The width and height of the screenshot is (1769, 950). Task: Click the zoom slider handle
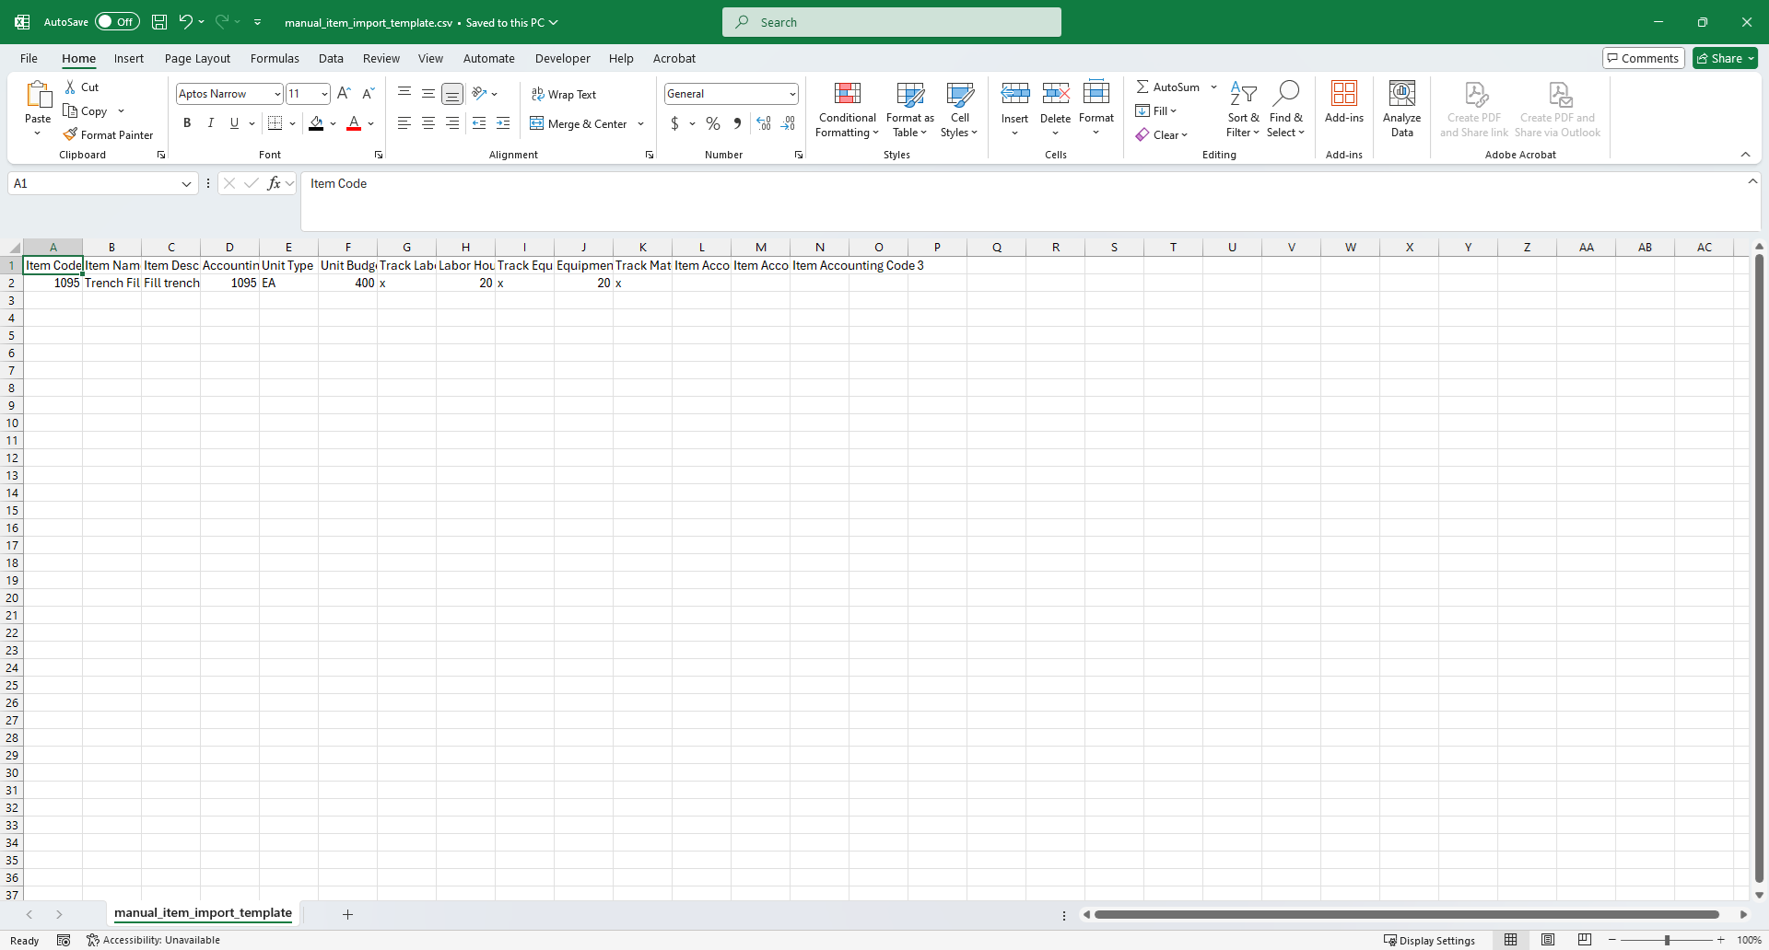1667,940
